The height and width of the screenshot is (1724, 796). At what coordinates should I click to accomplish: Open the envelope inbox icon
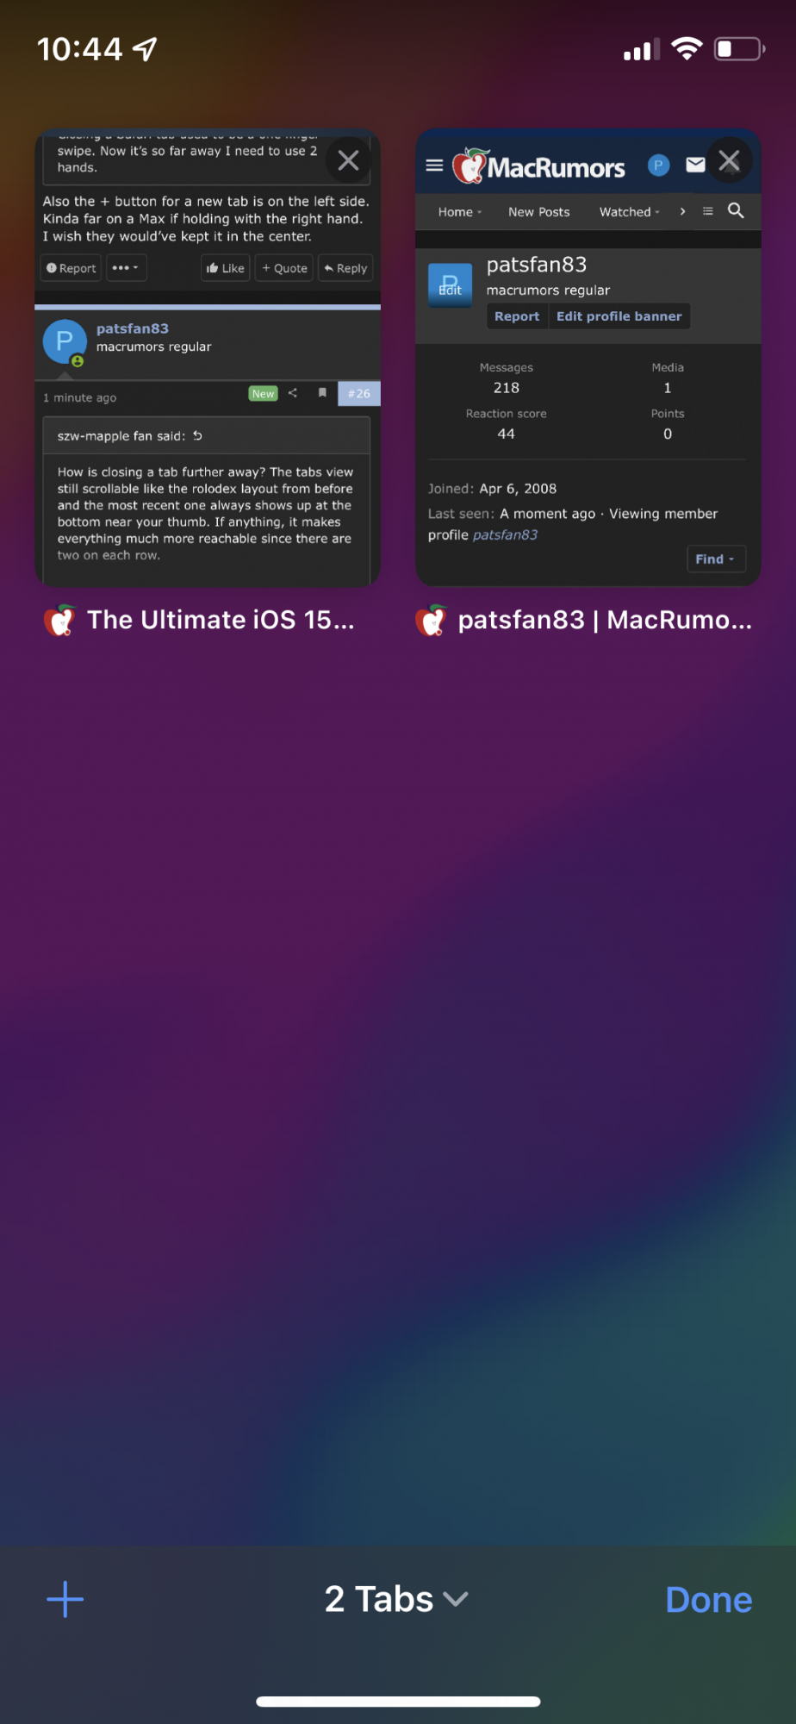(695, 165)
